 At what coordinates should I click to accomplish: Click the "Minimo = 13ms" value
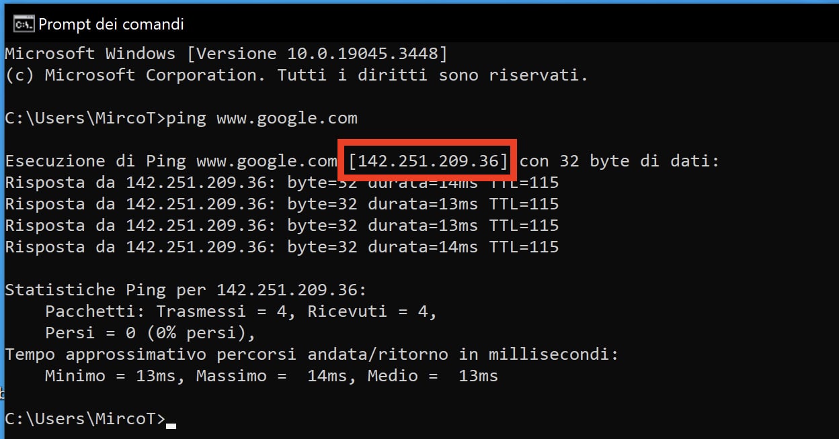[x=114, y=376]
